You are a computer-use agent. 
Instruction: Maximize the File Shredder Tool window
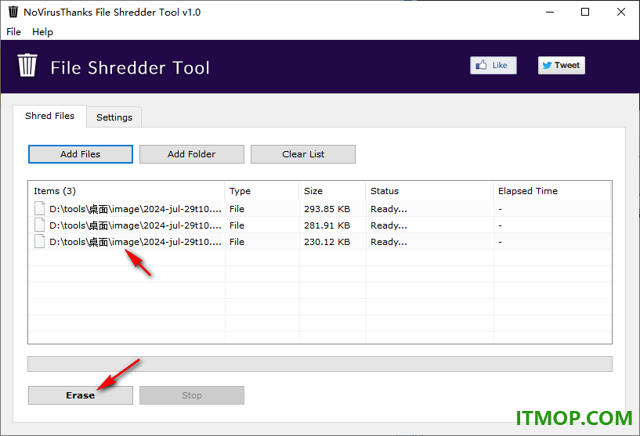point(585,12)
